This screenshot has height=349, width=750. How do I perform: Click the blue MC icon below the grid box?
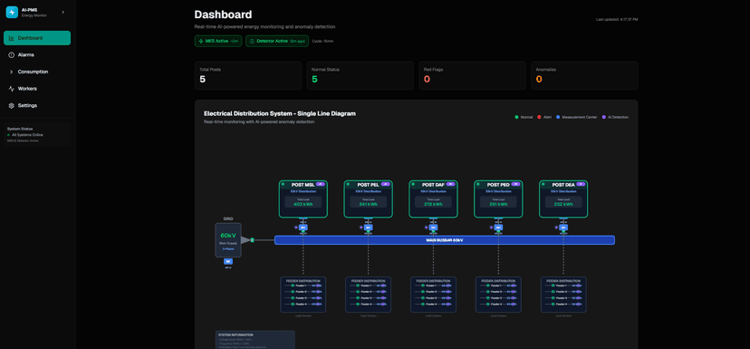pyautogui.click(x=228, y=261)
